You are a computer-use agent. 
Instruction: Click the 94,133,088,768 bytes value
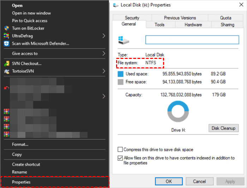(182, 82)
